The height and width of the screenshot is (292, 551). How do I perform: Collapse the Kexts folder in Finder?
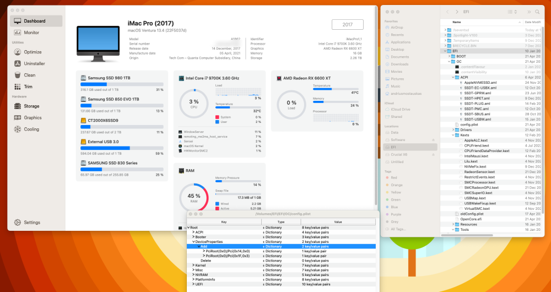coord(453,136)
